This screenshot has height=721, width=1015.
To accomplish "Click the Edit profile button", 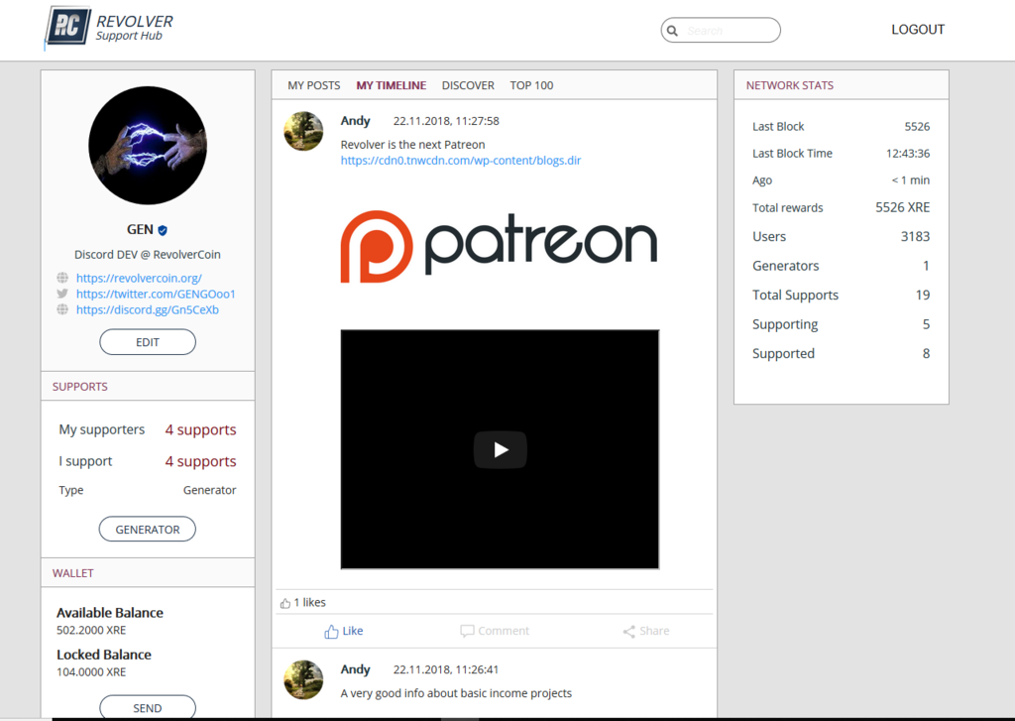I will (x=148, y=342).
